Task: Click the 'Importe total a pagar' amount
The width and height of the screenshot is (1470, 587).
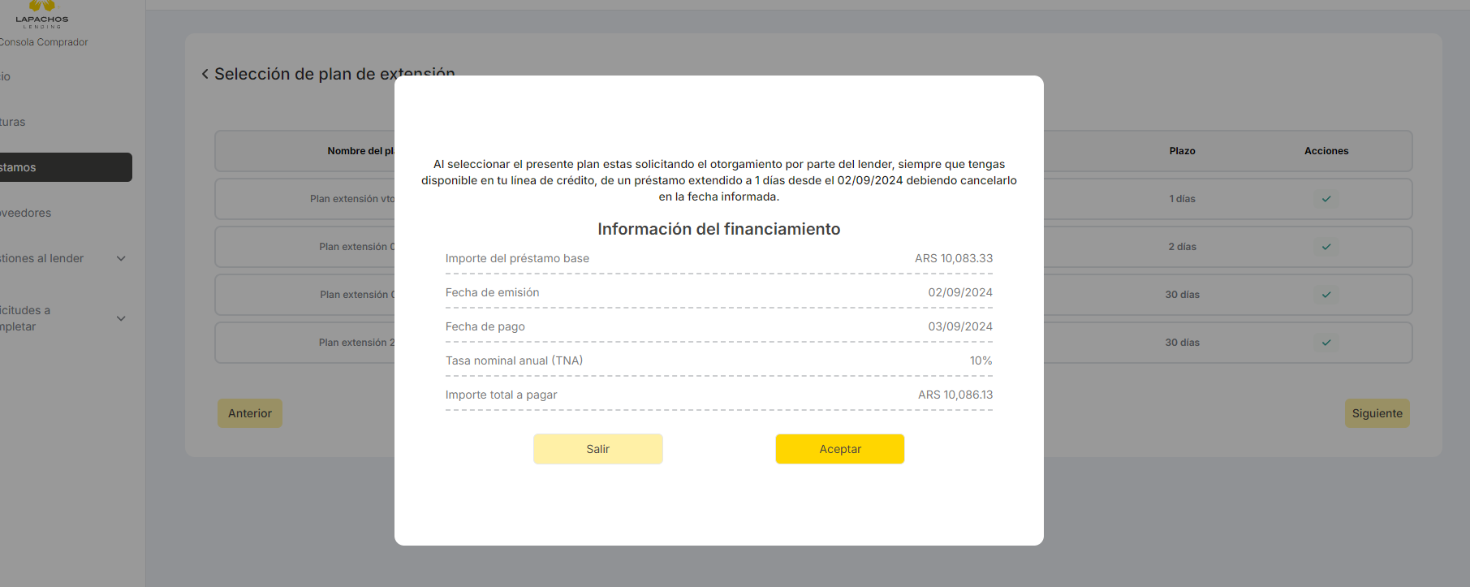Action: (x=955, y=395)
